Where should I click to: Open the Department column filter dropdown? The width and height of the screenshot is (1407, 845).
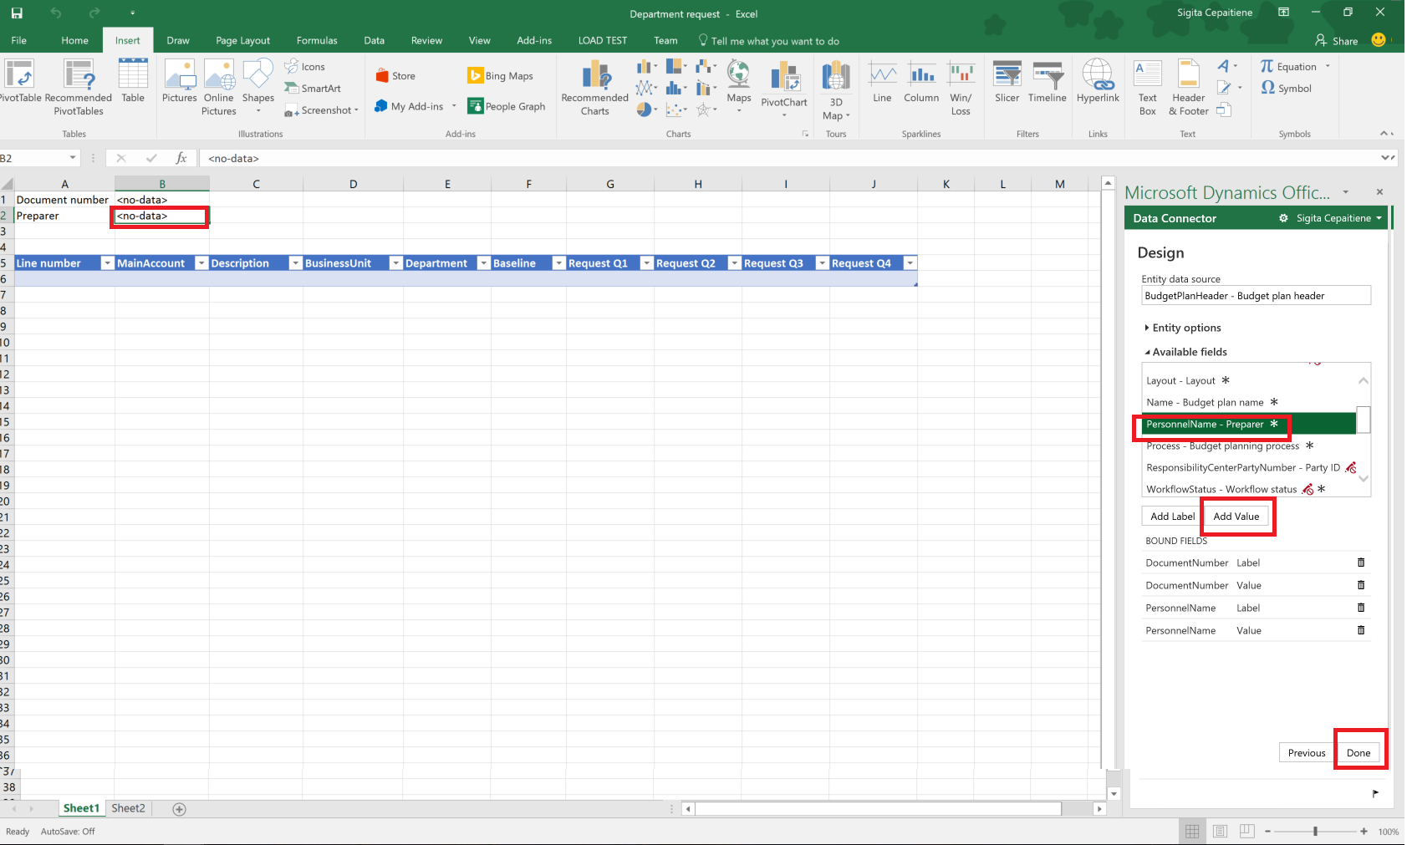[484, 262]
